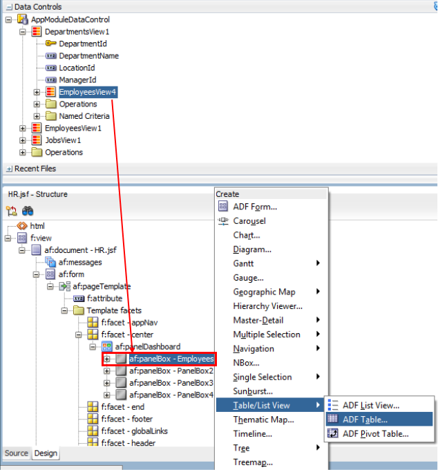Click the Template facets folder icon
This screenshot has height=470, width=438.
tap(79, 310)
